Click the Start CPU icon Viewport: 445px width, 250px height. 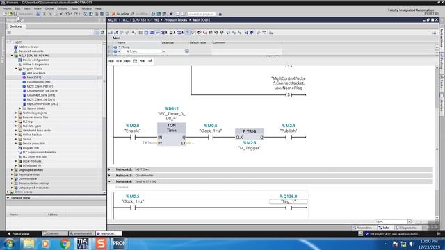coord(159,14)
